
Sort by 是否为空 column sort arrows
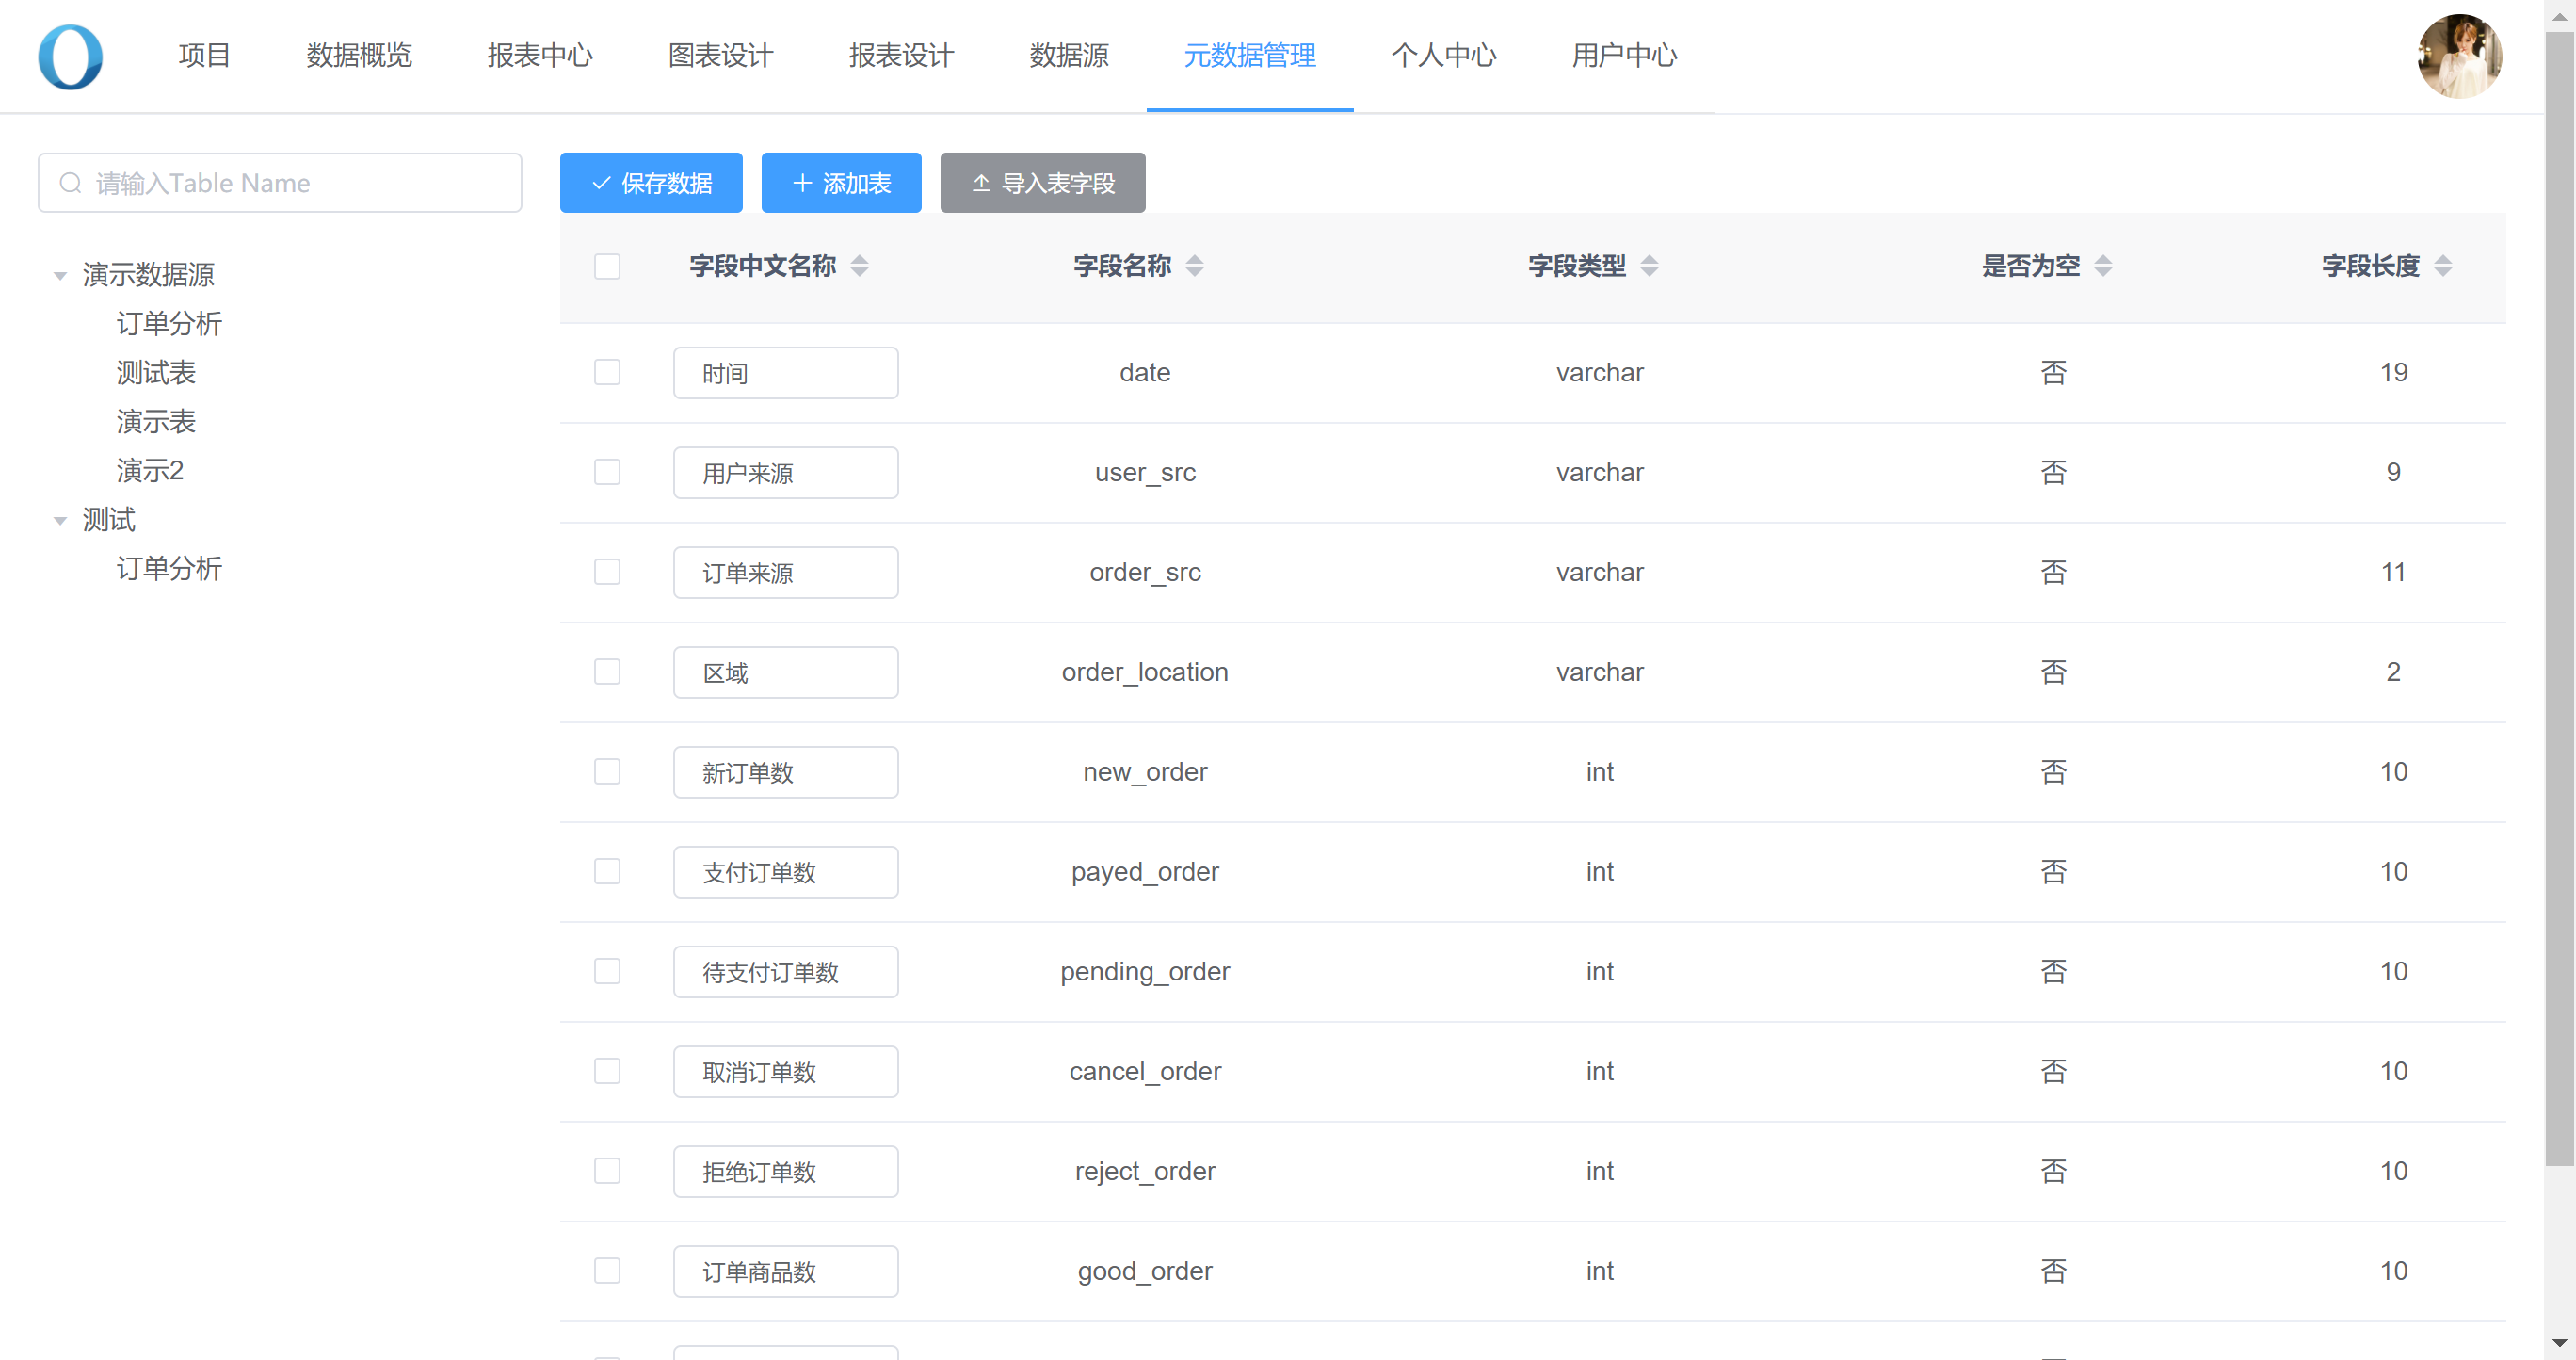pyautogui.click(x=2103, y=266)
